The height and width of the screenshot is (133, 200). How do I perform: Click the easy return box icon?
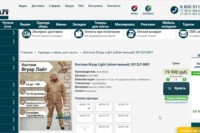coord(131,34)
